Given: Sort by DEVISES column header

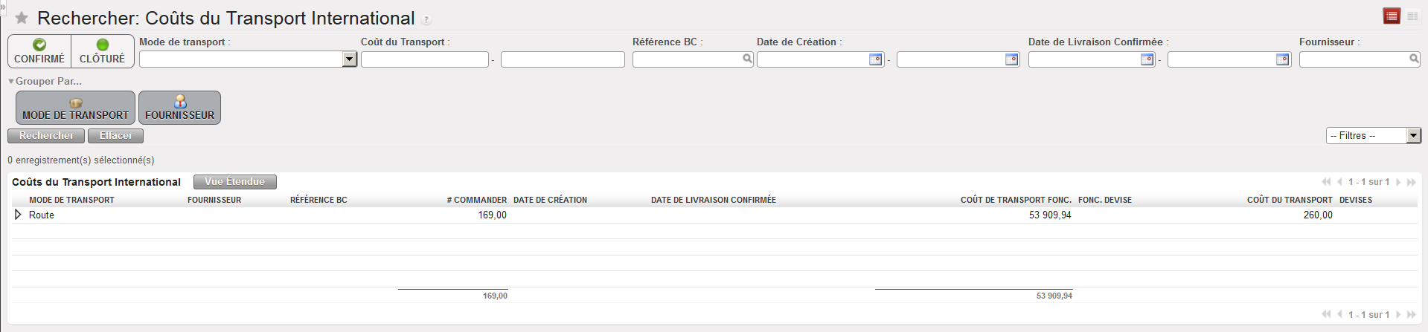Looking at the screenshot, I should [1356, 200].
